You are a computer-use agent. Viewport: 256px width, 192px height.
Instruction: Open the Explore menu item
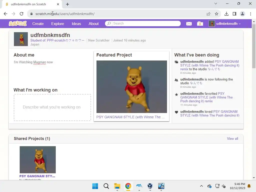click(58, 24)
